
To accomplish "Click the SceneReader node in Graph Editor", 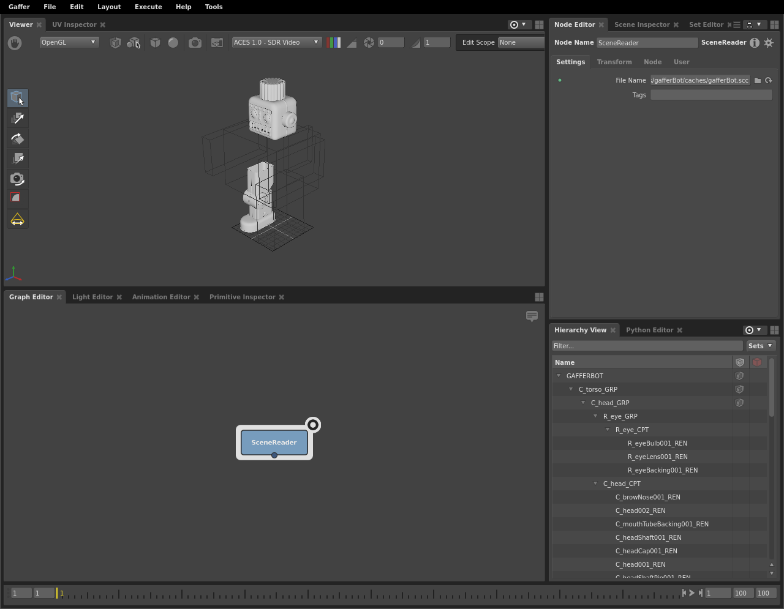I will pyautogui.click(x=274, y=443).
